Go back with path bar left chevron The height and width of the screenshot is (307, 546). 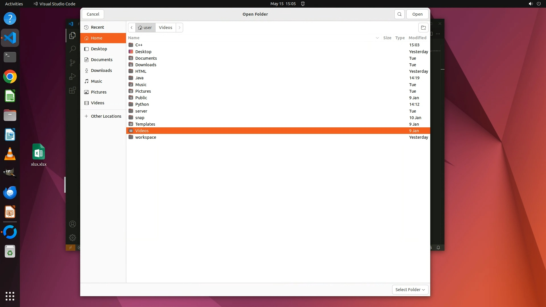coord(132,28)
